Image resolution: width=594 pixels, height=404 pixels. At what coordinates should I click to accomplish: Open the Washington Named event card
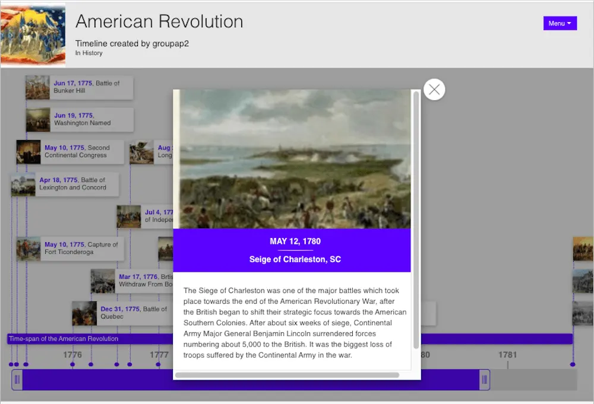(80, 119)
